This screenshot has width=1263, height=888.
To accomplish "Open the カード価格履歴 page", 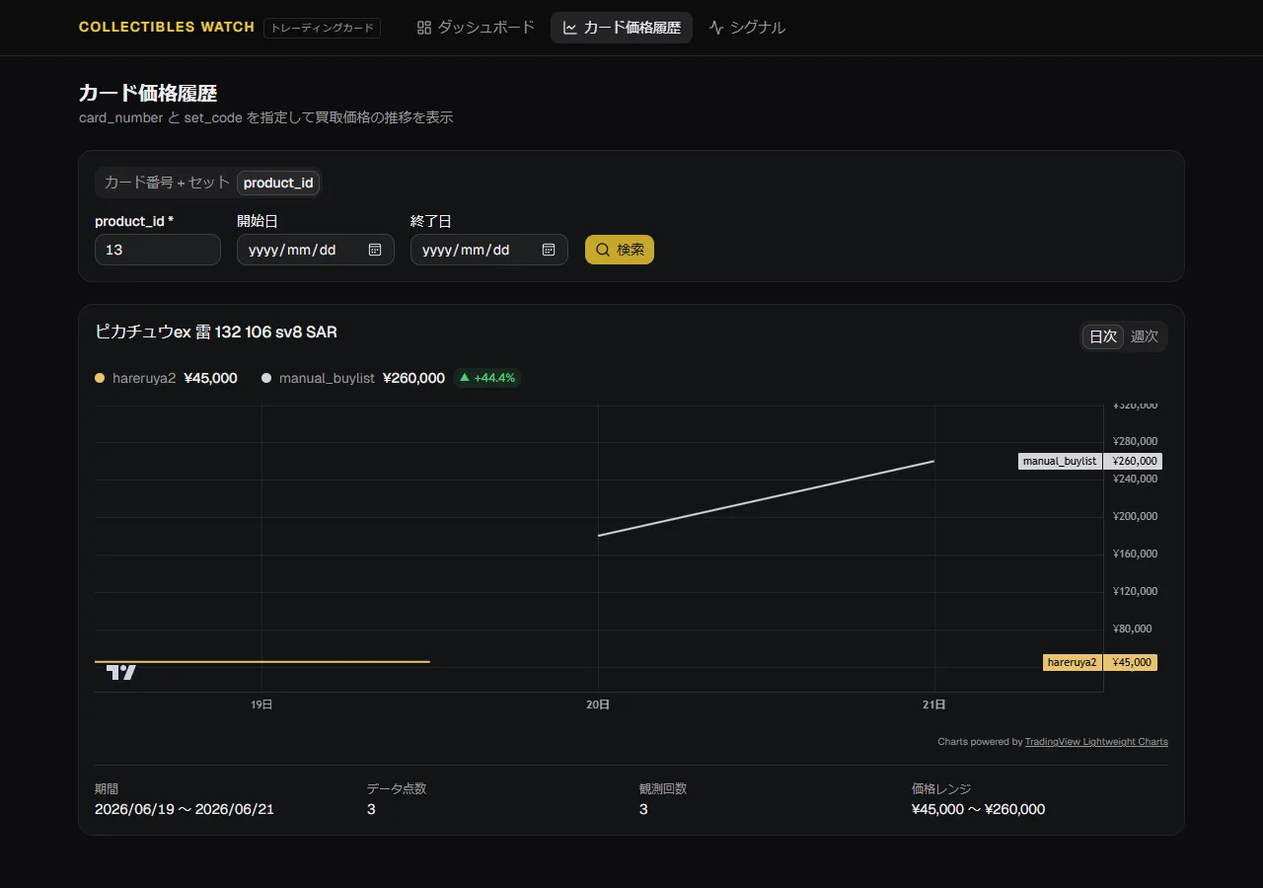I will pos(622,28).
